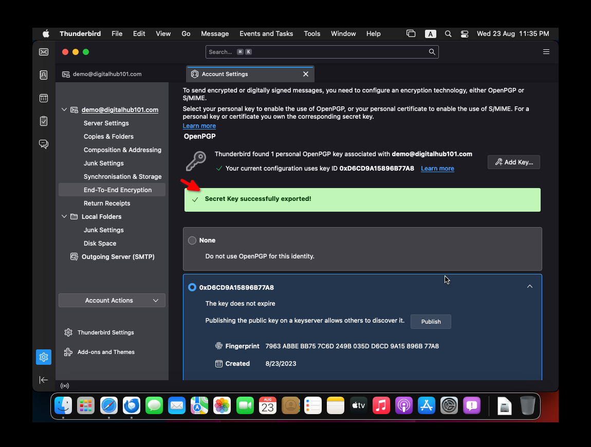This screenshot has width=591, height=447.
Task: Open FaceTime from the Dock
Action: [245, 406]
